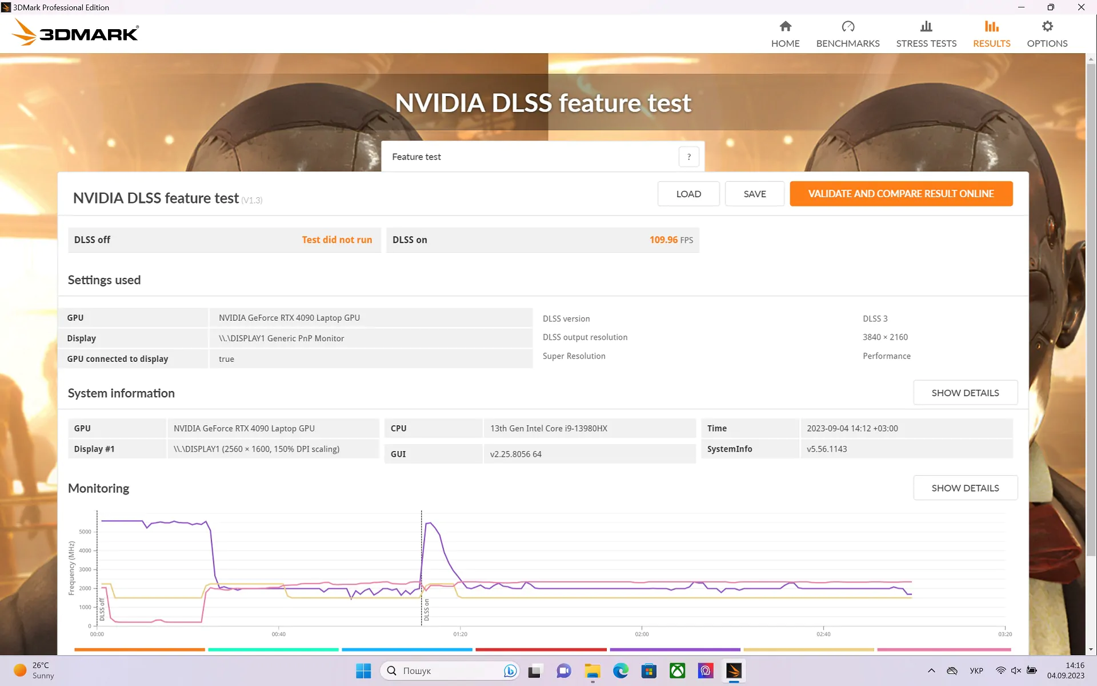1097x686 pixels.
Task: Click the purple monitoring legend bar
Action: click(x=675, y=649)
